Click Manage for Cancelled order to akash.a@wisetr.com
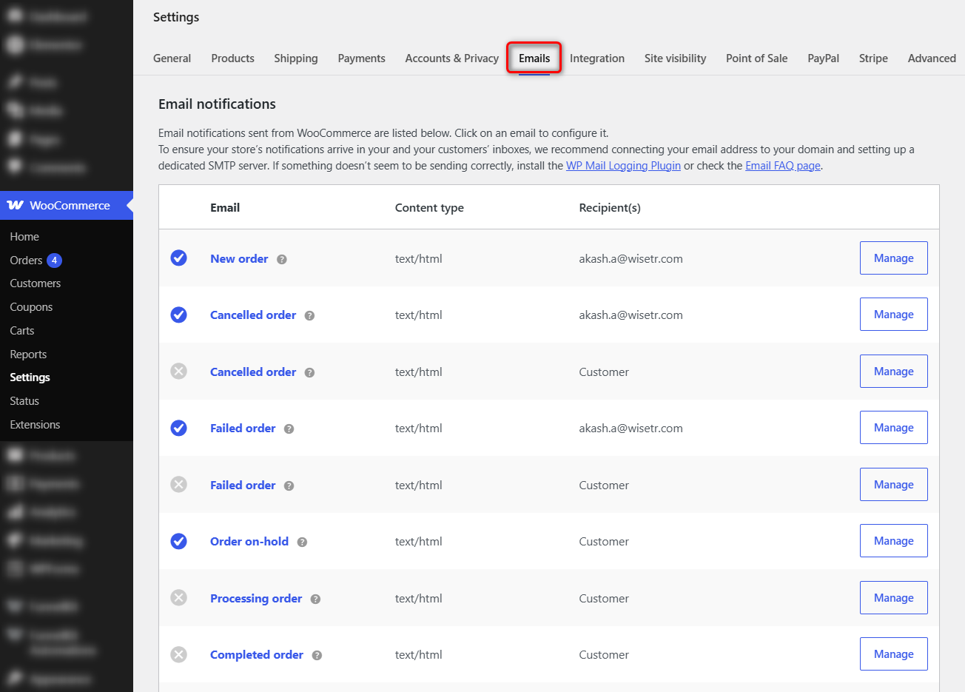Image resolution: width=965 pixels, height=692 pixels. point(893,314)
